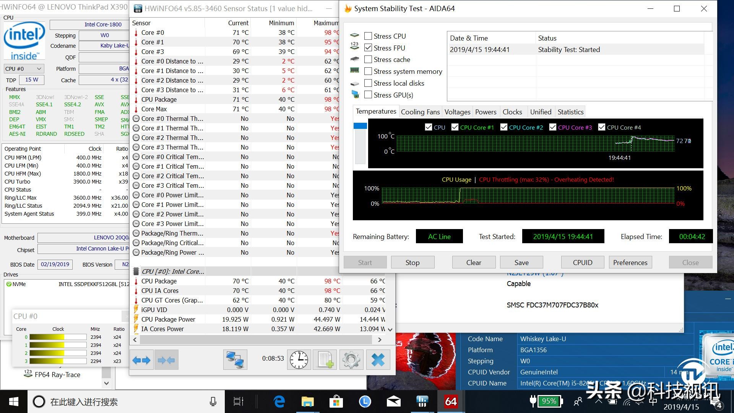Switch to Unified tab
Image resolution: width=734 pixels, height=413 pixels.
click(x=541, y=112)
